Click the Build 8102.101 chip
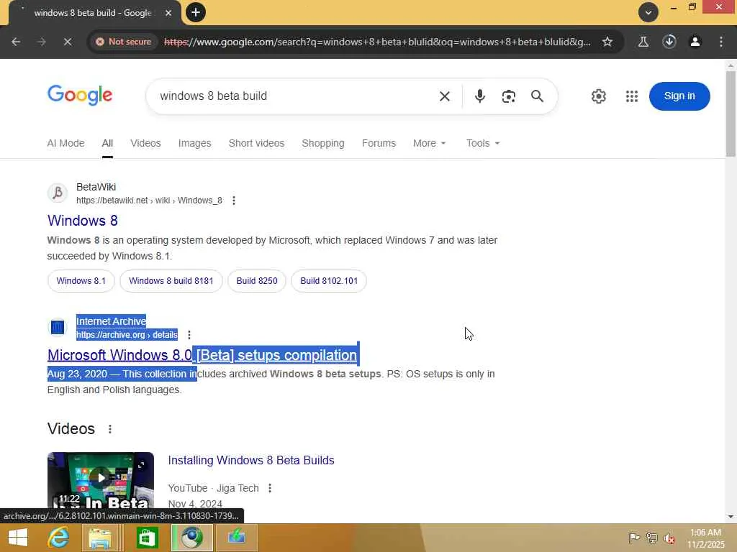 click(329, 281)
